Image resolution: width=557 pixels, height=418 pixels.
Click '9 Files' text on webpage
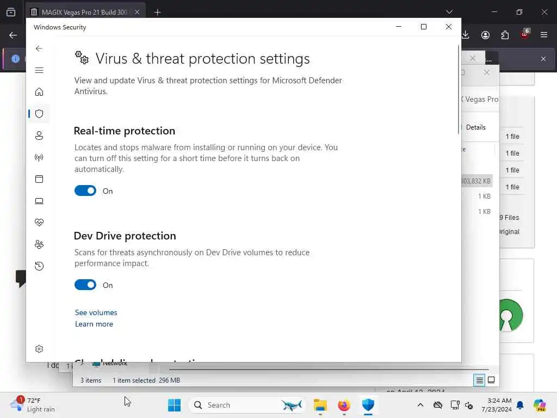[x=509, y=217]
